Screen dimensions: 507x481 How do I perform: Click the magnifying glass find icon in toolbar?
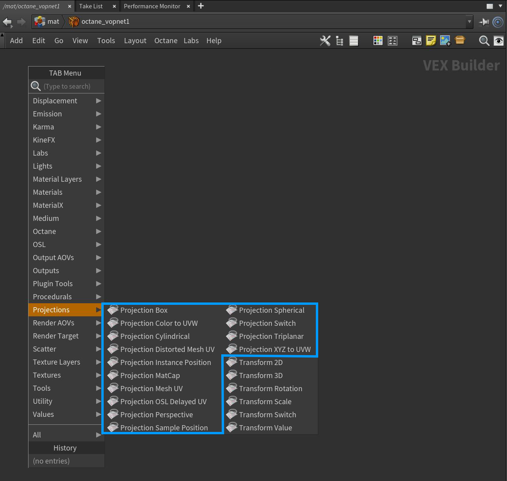[484, 41]
